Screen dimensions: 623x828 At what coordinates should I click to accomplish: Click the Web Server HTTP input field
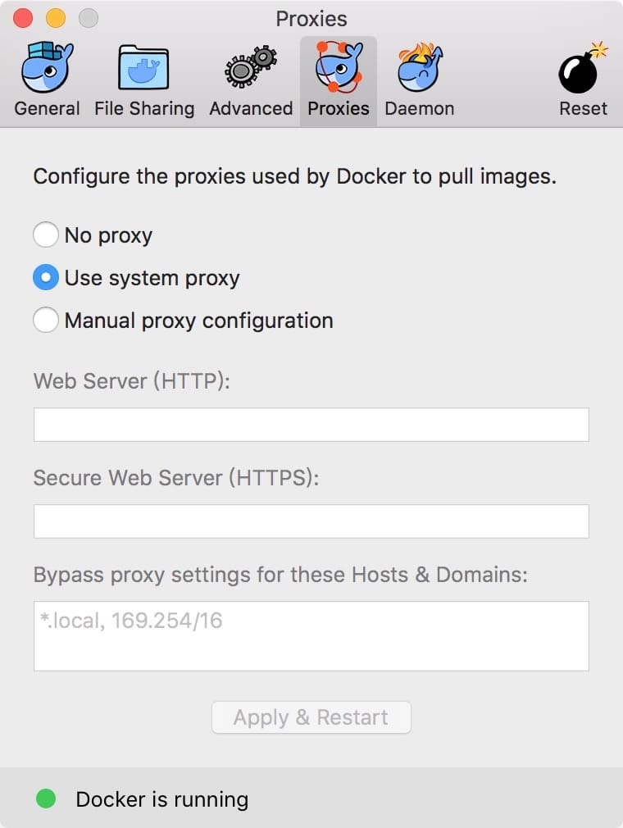(311, 424)
